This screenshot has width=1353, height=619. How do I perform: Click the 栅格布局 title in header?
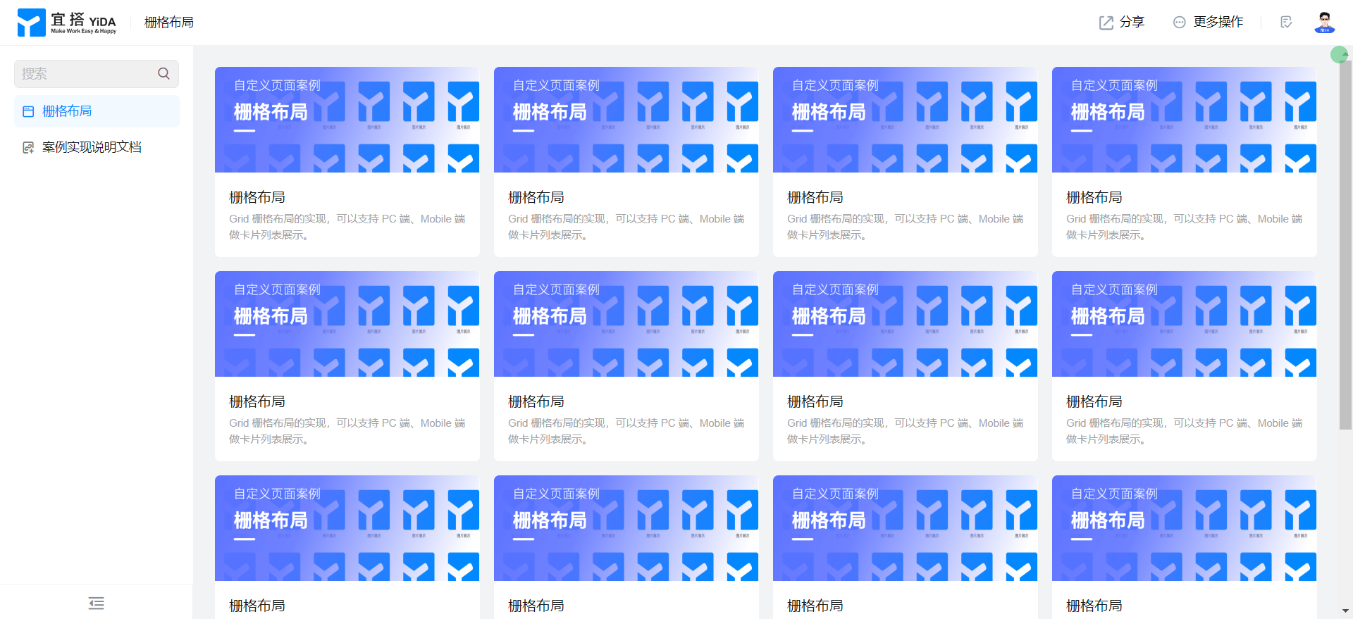click(x=169, y=23)
